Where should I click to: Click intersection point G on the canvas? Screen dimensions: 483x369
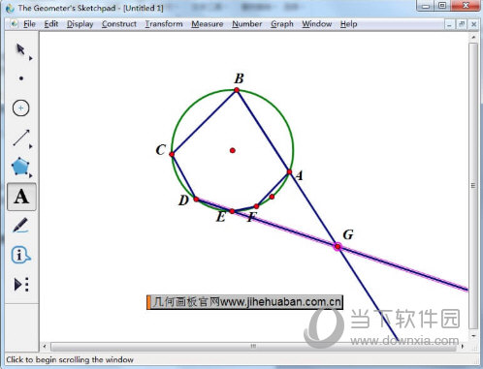click(338, 247)
